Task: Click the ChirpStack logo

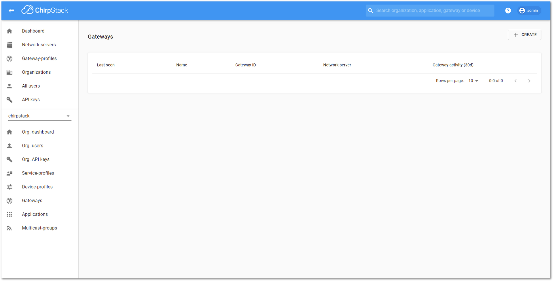Action: coord(45,10)
